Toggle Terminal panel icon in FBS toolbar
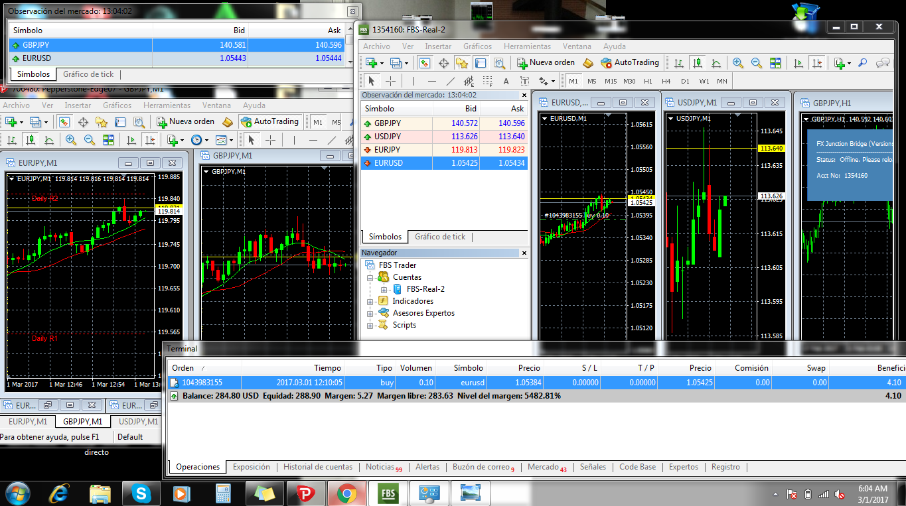The width and height of the screenshot is (906, 506). coord(481,62)
